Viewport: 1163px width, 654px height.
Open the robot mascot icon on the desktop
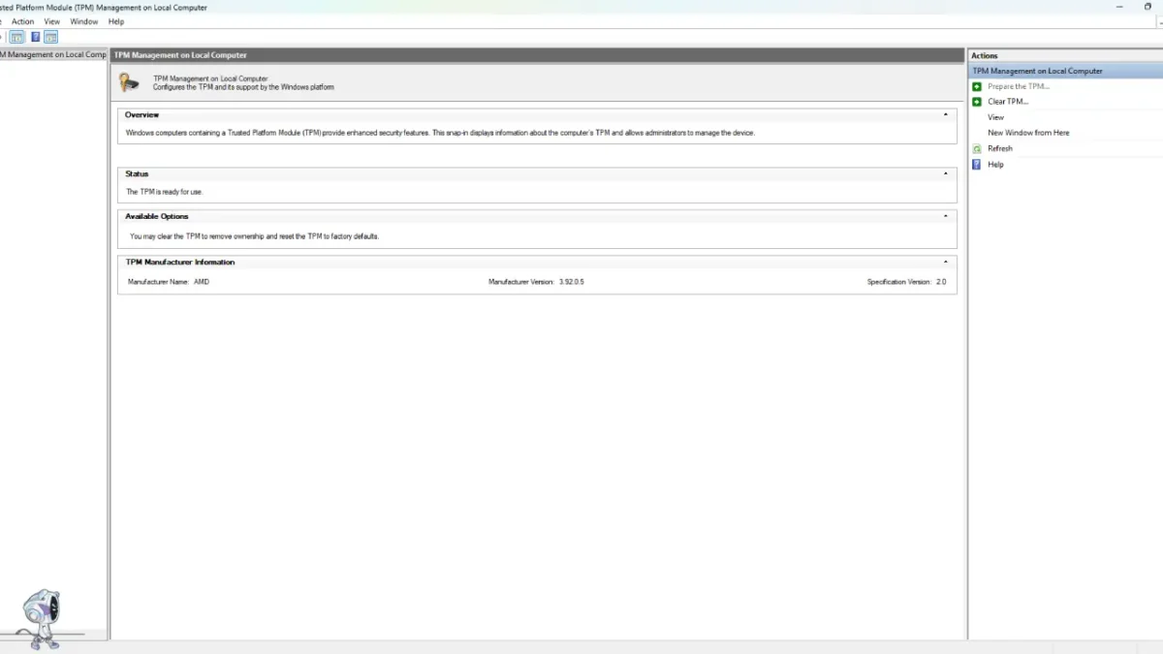44,615
